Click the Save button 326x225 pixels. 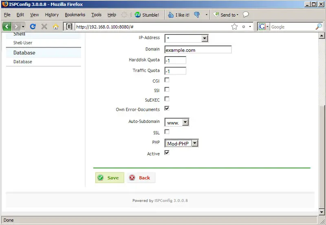[x=110, y=178]
